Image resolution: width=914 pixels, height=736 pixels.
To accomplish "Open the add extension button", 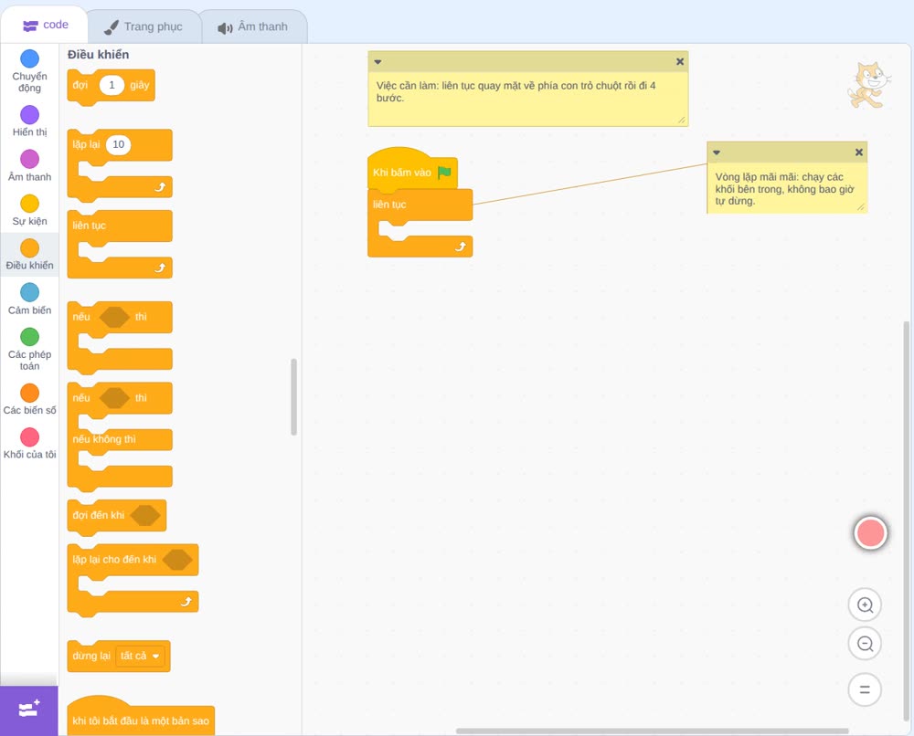I will coord(29,710).
